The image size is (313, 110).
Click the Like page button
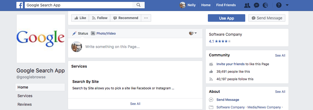[80, 18]
